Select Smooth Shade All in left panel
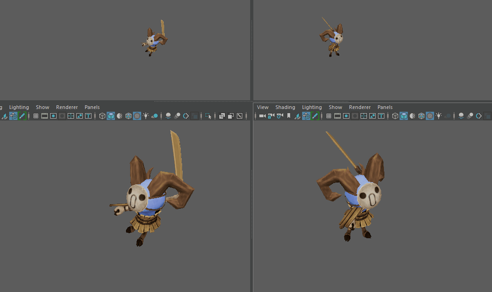This screenshot has height=292, width=492. [111, 116]
